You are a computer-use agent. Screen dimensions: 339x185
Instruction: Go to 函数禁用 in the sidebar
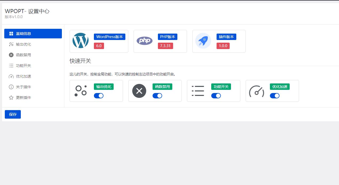33,55
